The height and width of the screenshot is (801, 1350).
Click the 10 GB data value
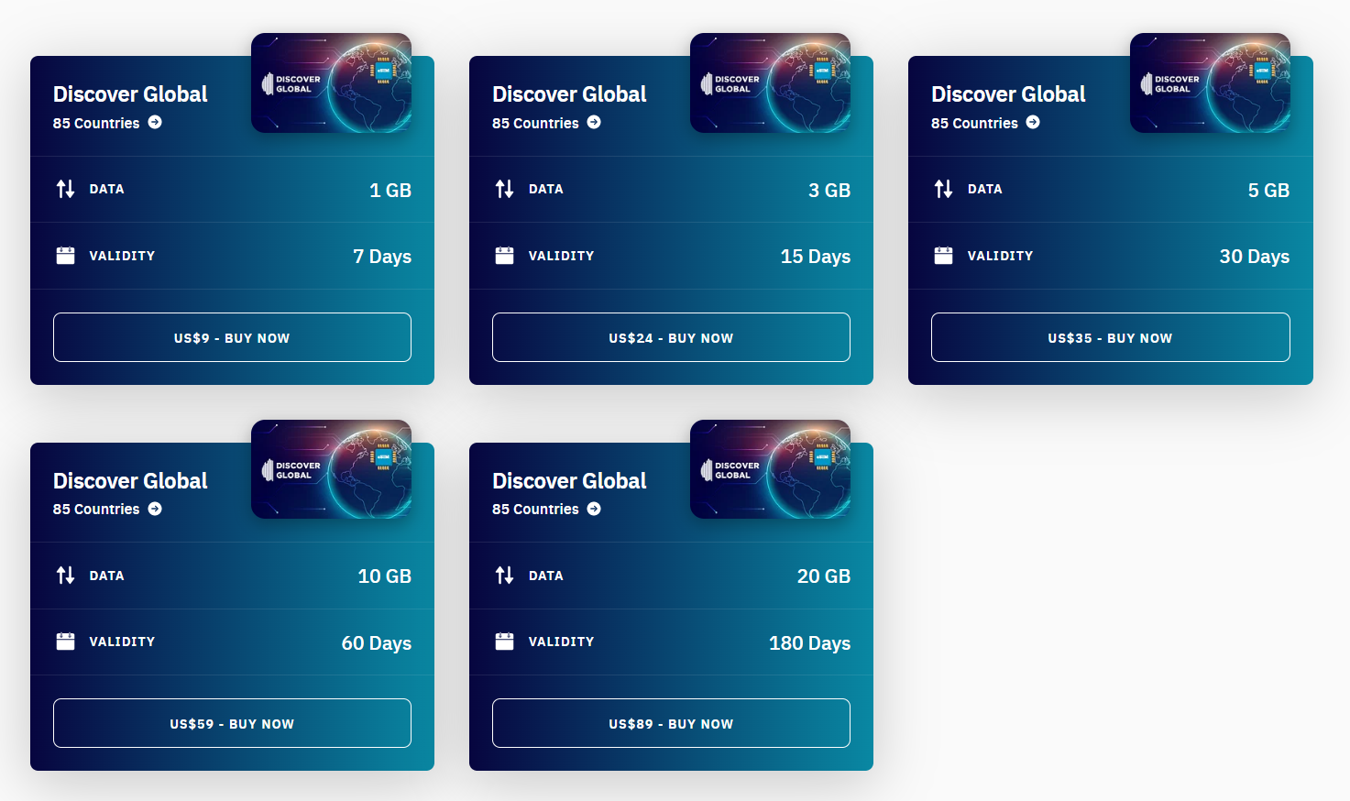[x=384, y=576]
